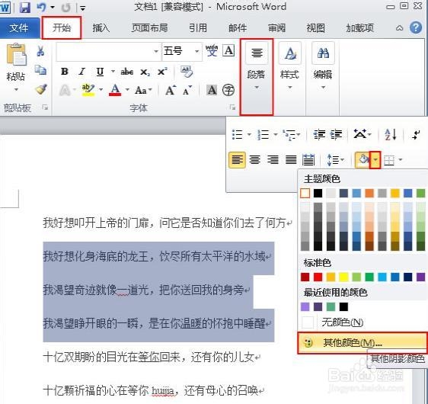Toggle subscript formatting
This screenshot has height=404, width=428.
click(x=145, y=72)
